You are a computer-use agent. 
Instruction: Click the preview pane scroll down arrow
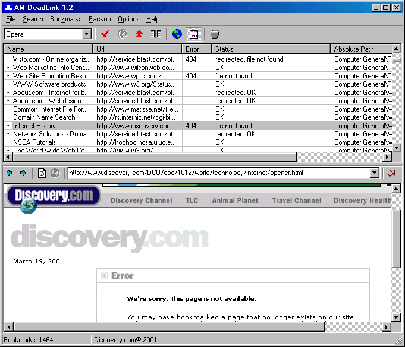click(x=396, y=317)
